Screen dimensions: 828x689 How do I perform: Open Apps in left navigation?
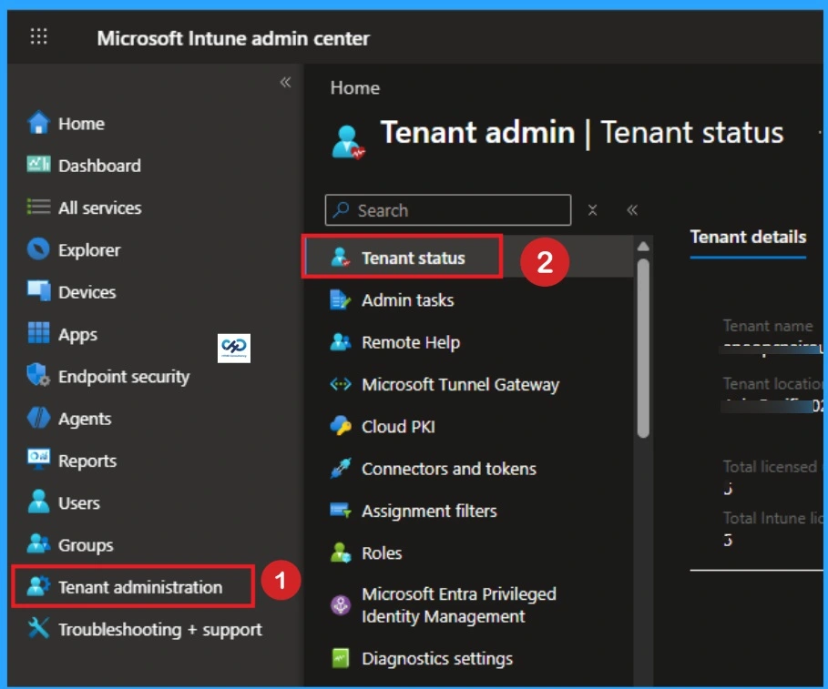(77, 334)
